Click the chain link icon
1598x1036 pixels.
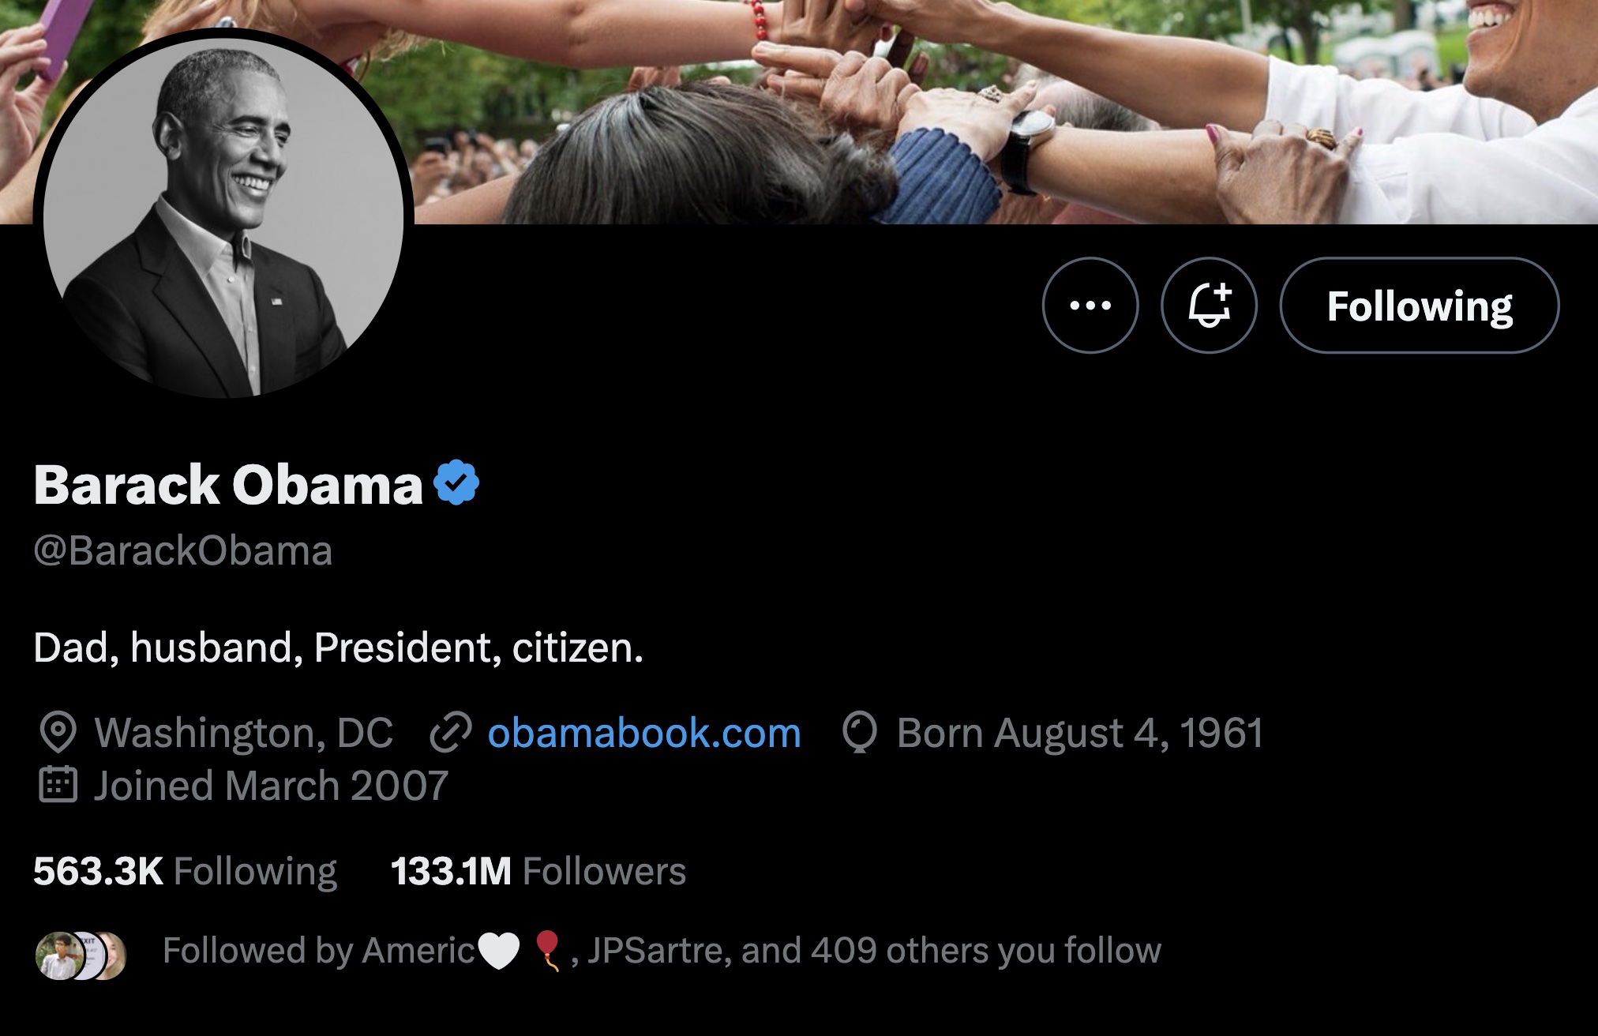[451, 732]
